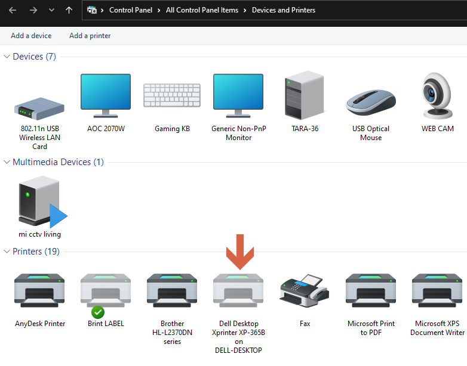Image resolution: width=467 pixels, height=366 pixels.
Task: Select the USB Optical Mouse icon
Action: pyautogui.click(x=371, y=103)
